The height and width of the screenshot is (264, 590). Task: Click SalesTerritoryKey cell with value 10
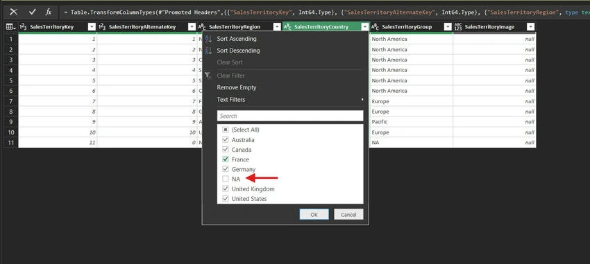(x=58, y=132)
